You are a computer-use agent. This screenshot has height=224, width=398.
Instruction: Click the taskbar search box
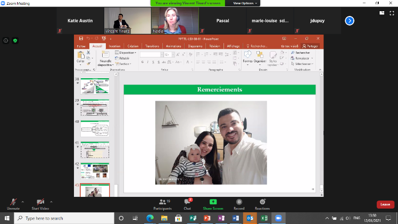click(x=64, y=218)
